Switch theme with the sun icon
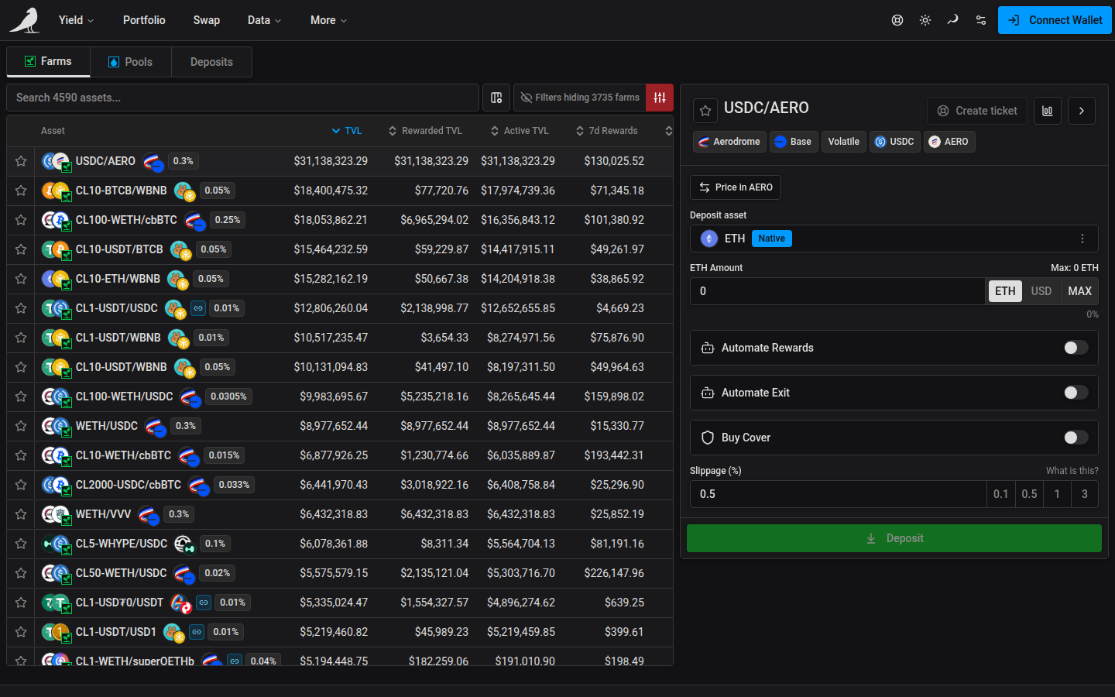Viewport: 1115px width, 697px height. 925,20
